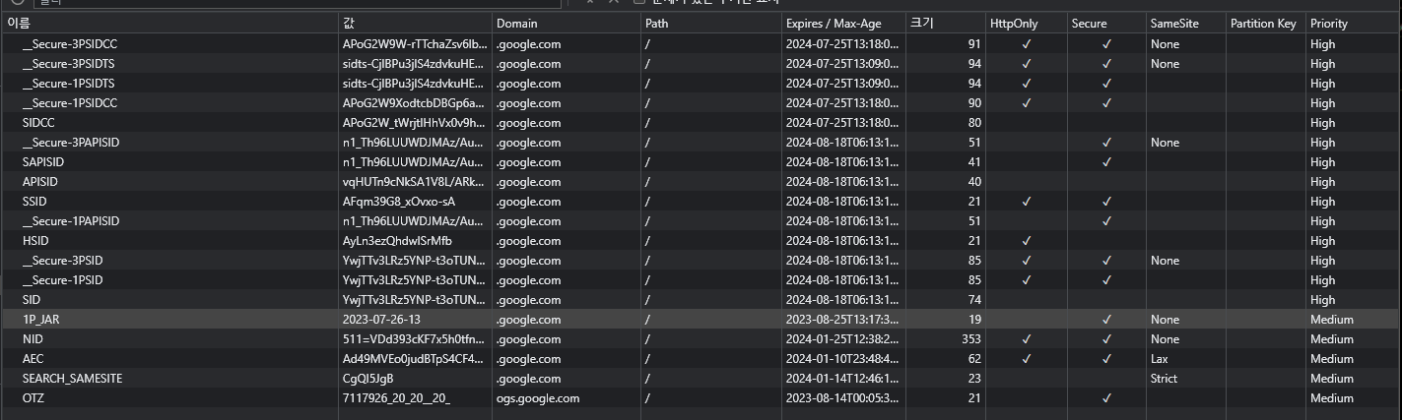Select the 1P_JAR cookie name
Viewport: 1402px width, 420px height.
point(41,320)
